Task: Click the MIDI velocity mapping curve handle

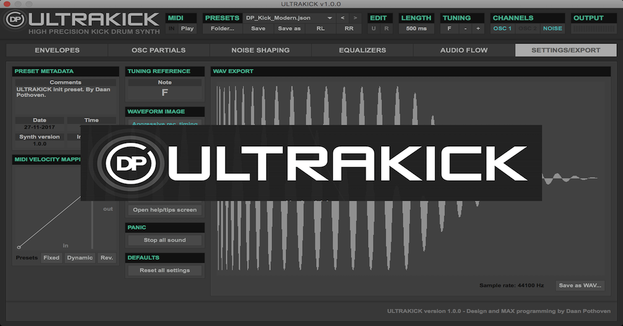Action: click(19, 246)
